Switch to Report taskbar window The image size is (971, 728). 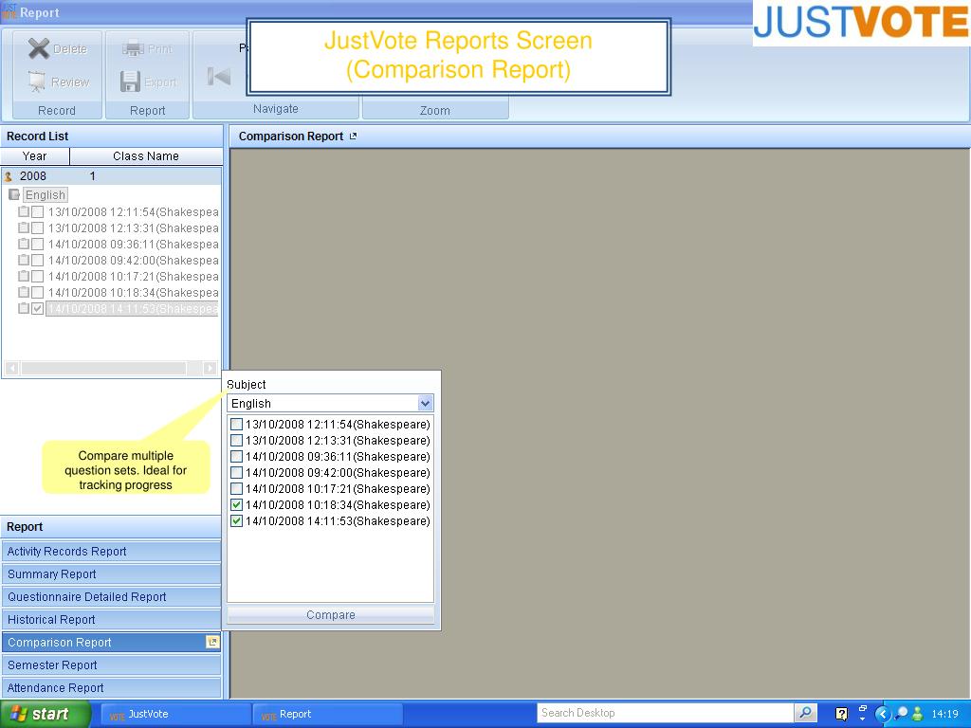(x=328, y=714)
